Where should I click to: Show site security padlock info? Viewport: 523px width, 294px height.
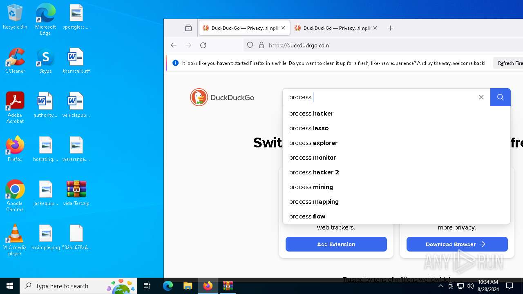pos(261,45)
